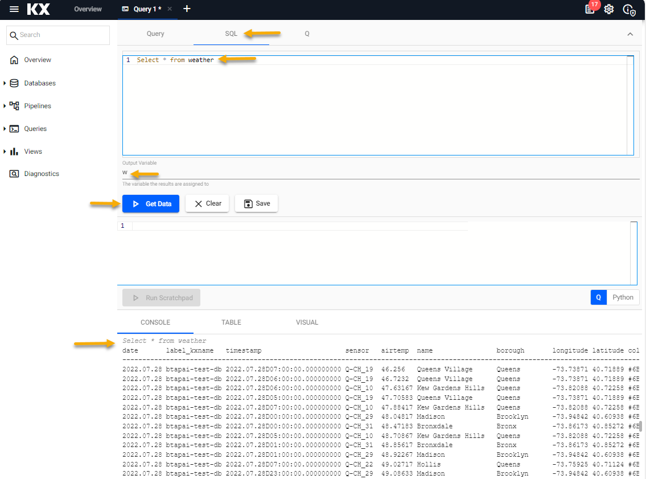Click the echoed 'Select * from weather' console line

click(x=164, y=341)
